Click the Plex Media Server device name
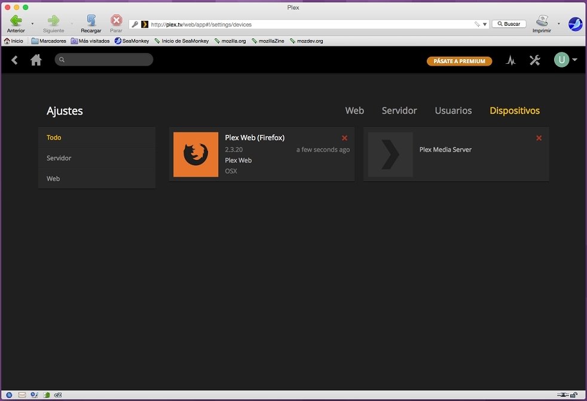587x401 pixels. click(x=445, y=150)
